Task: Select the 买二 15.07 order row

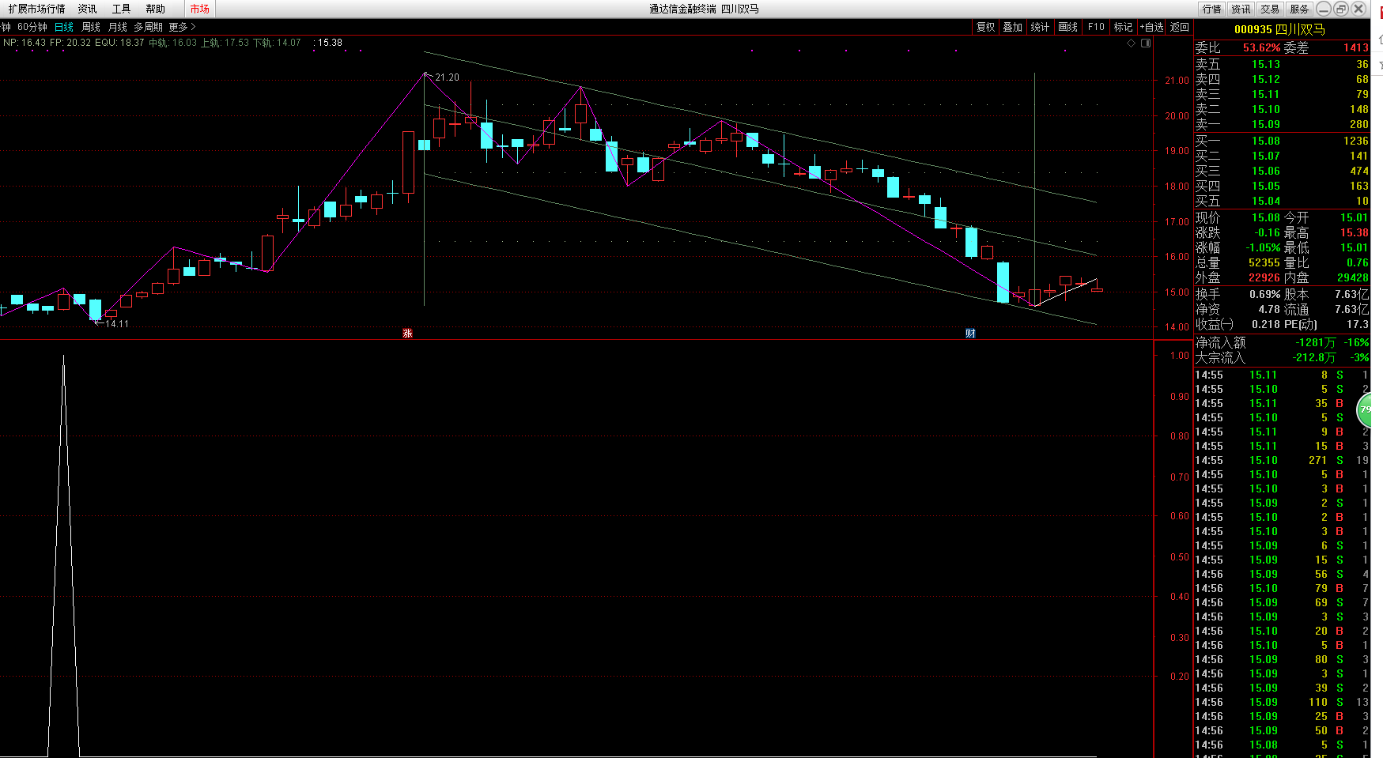Action: click(x=1281, y=156)
